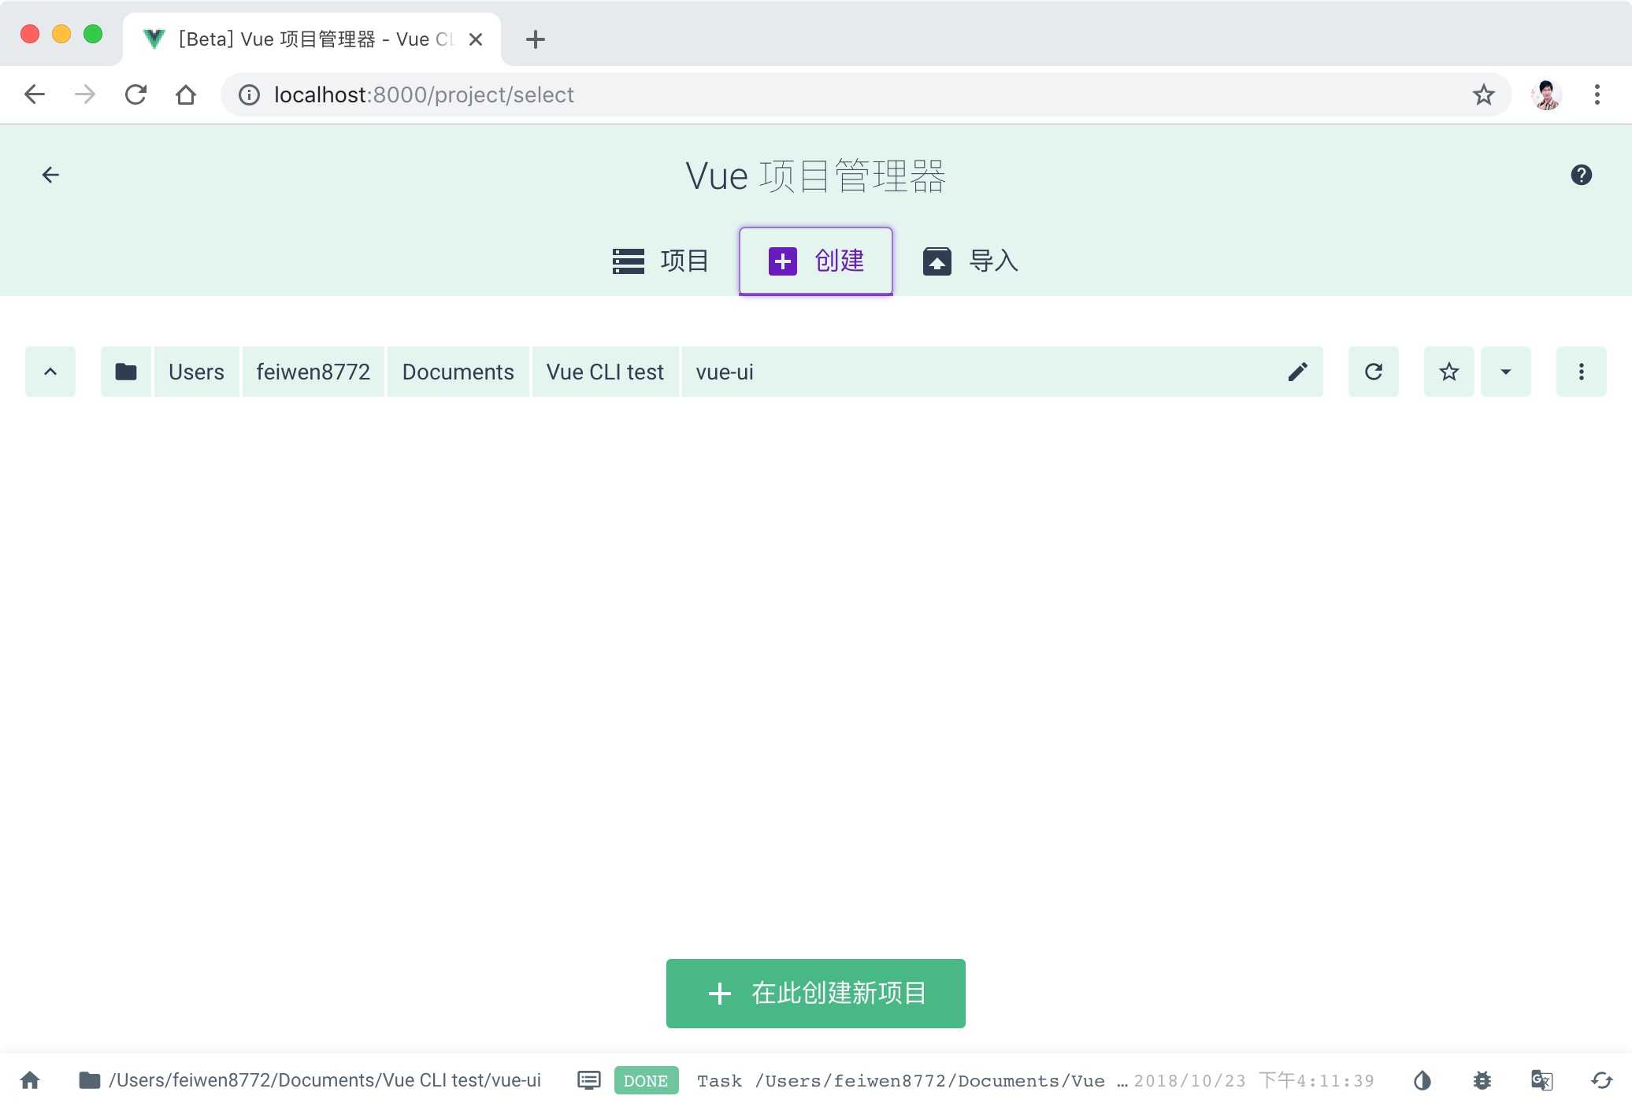Select the 创建 tab
The width and height of the screenshot is (1632, 1107).
coord(816,261)
